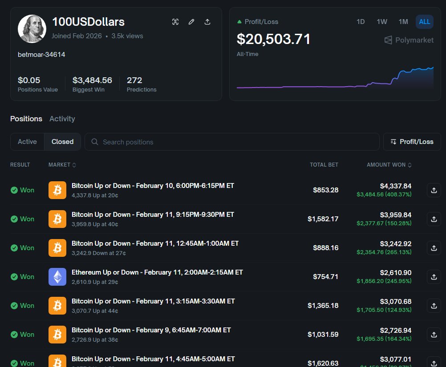Share the February 11, 12:45AM Bitcoin position
This screenshot has height=367, width=446.
[x=434, y=248]
